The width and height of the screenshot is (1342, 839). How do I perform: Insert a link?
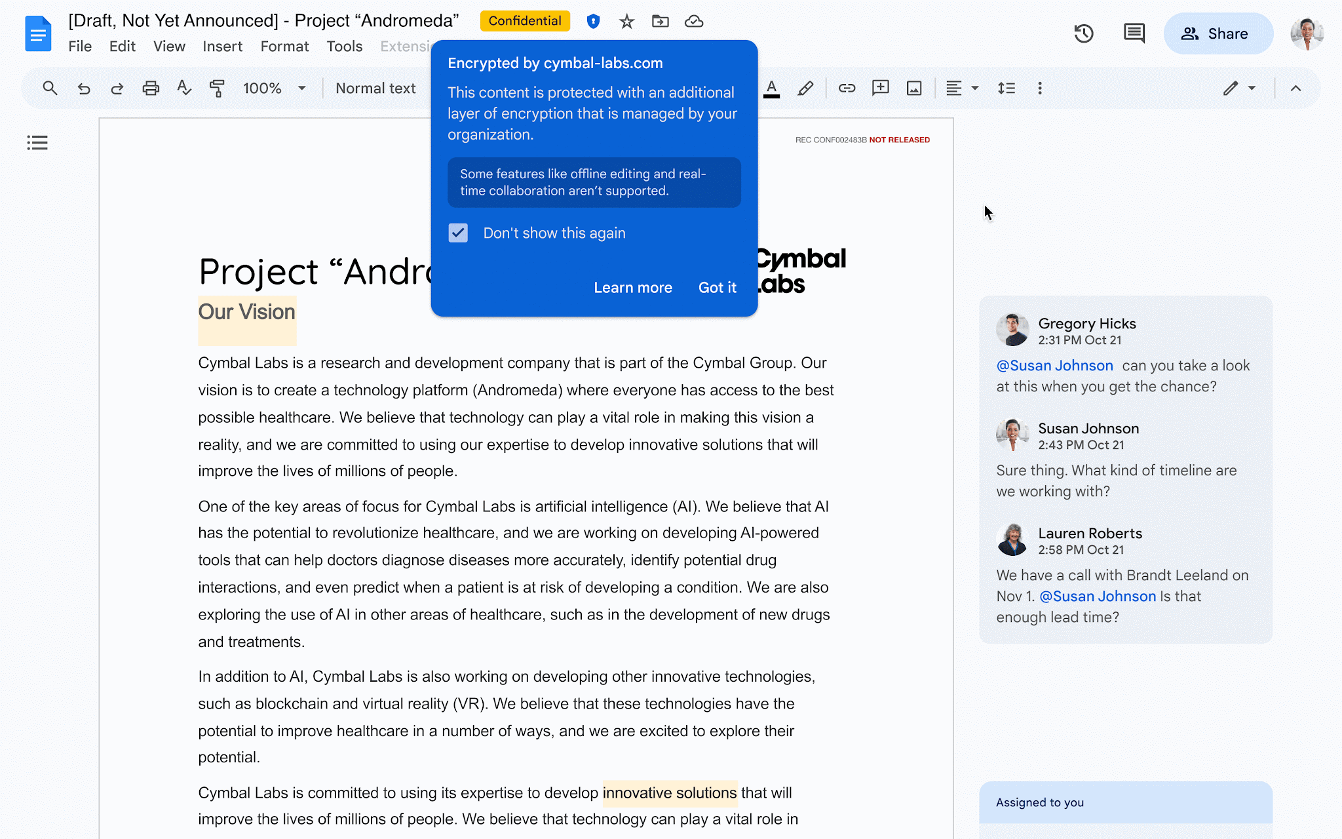point(846,88)
